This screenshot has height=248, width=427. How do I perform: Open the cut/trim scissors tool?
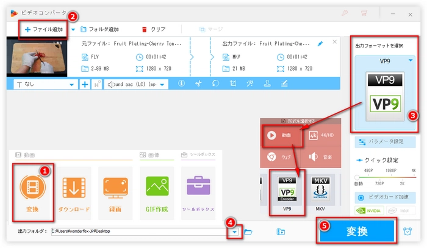point(198,84)
